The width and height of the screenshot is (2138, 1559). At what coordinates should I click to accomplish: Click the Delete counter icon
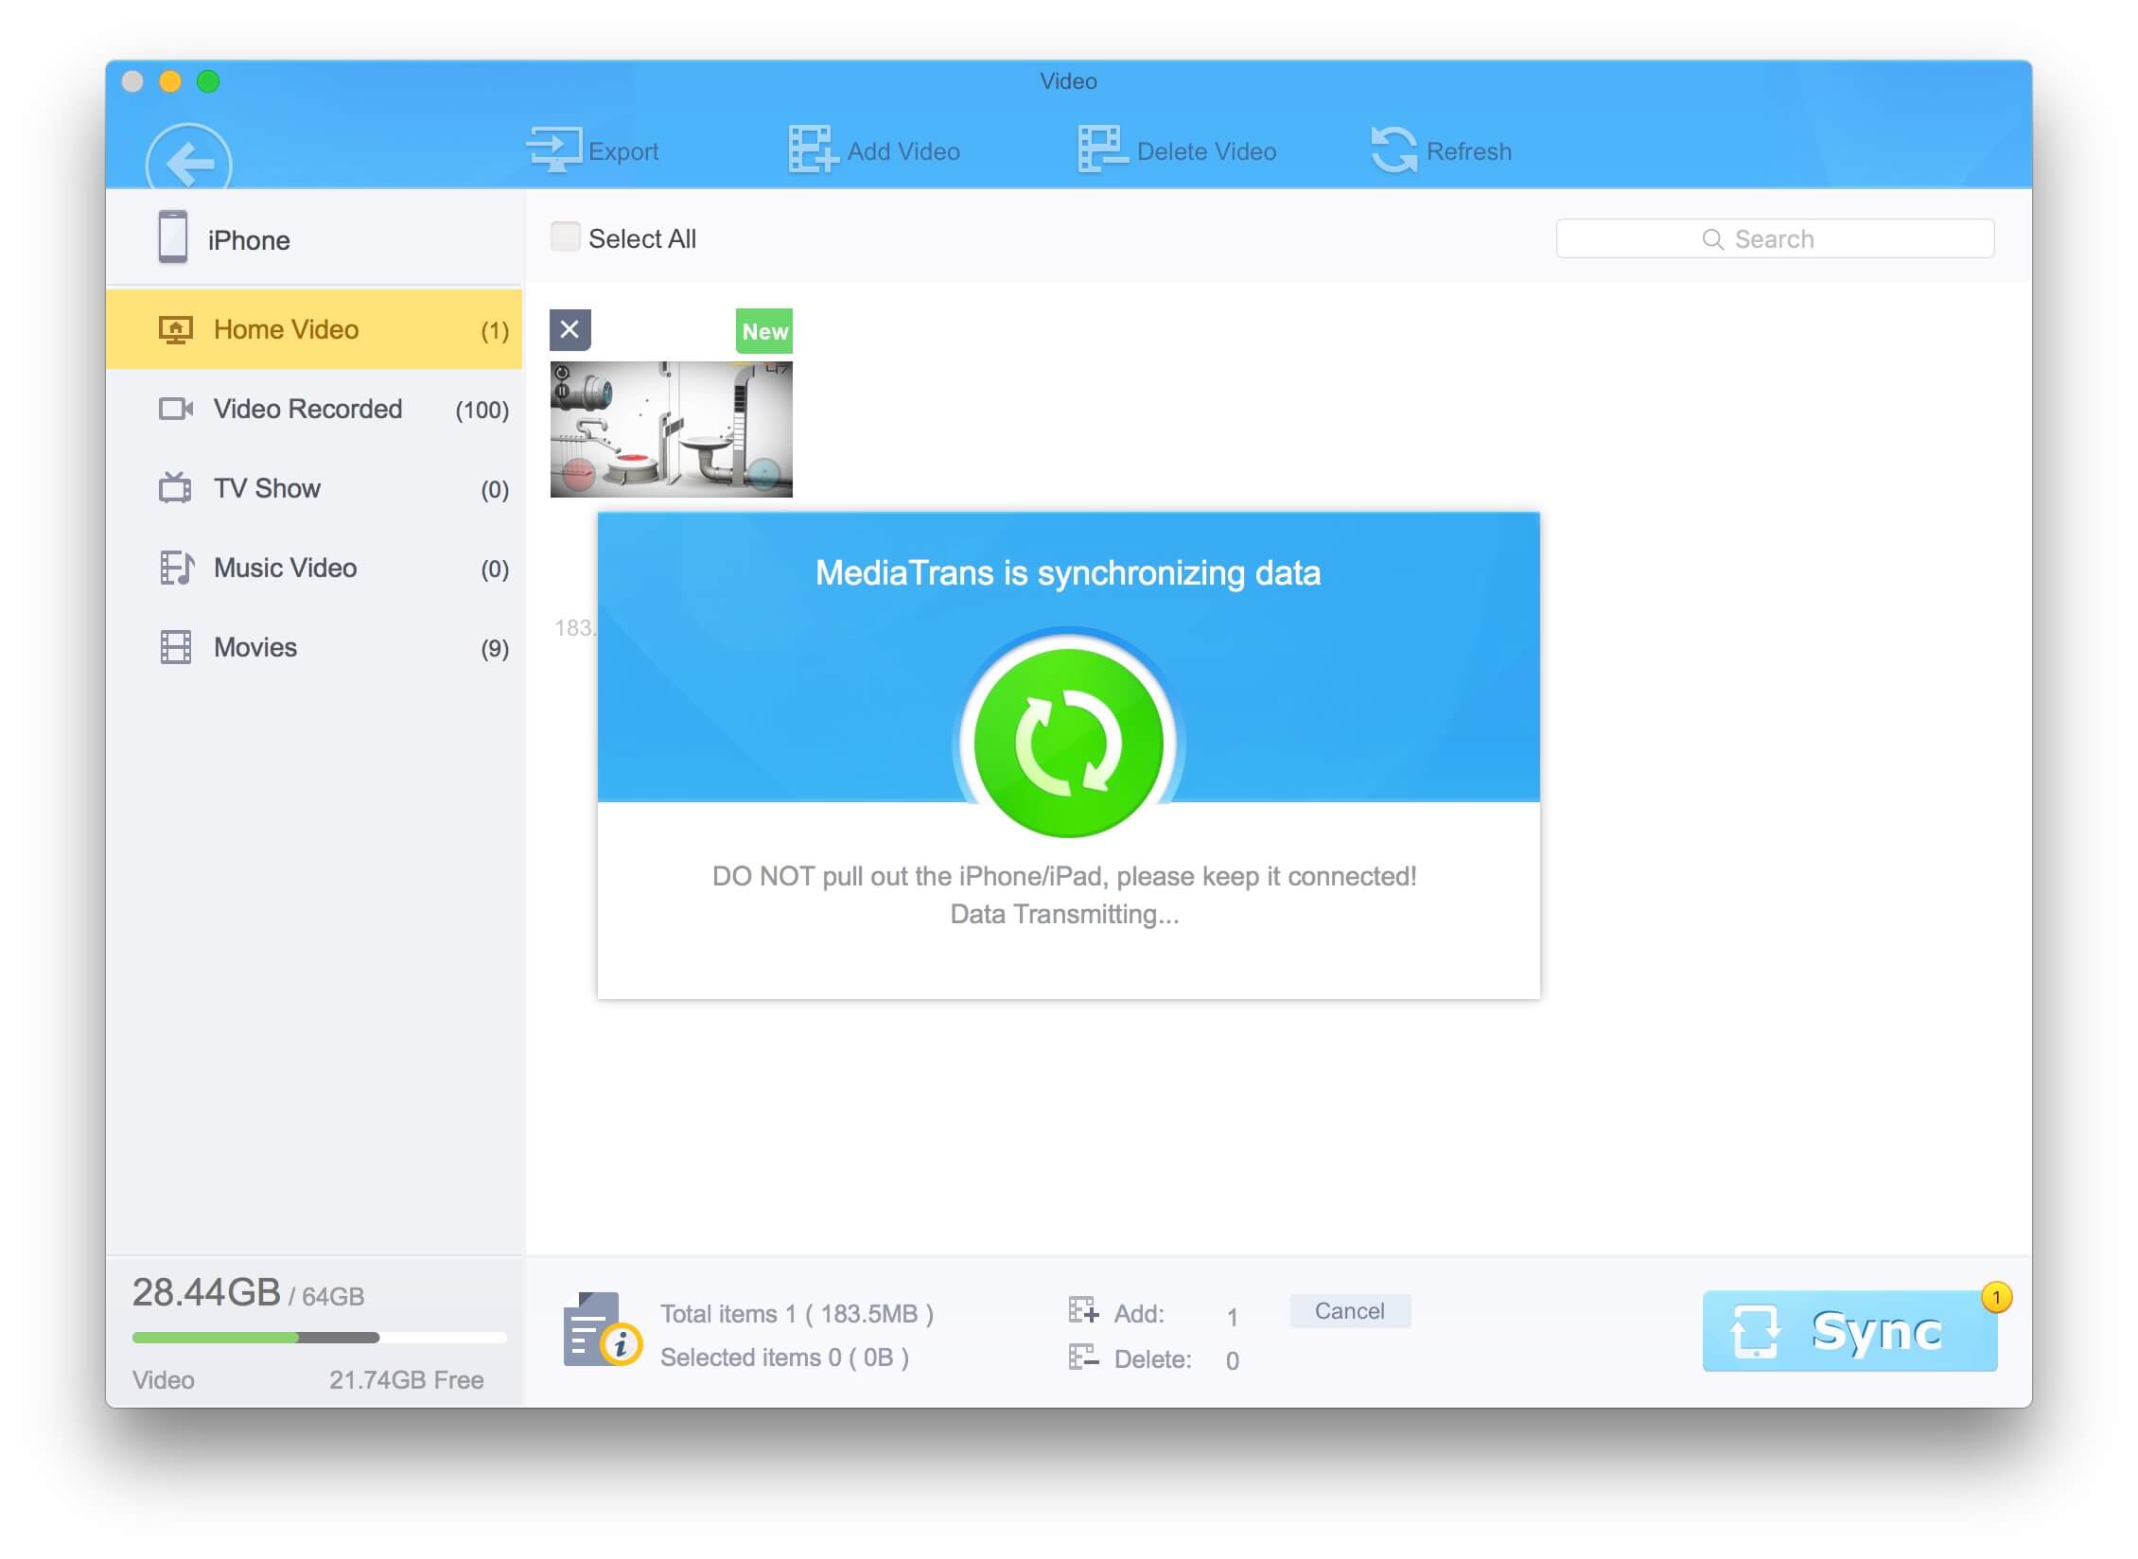[x=1083, y=1357]
